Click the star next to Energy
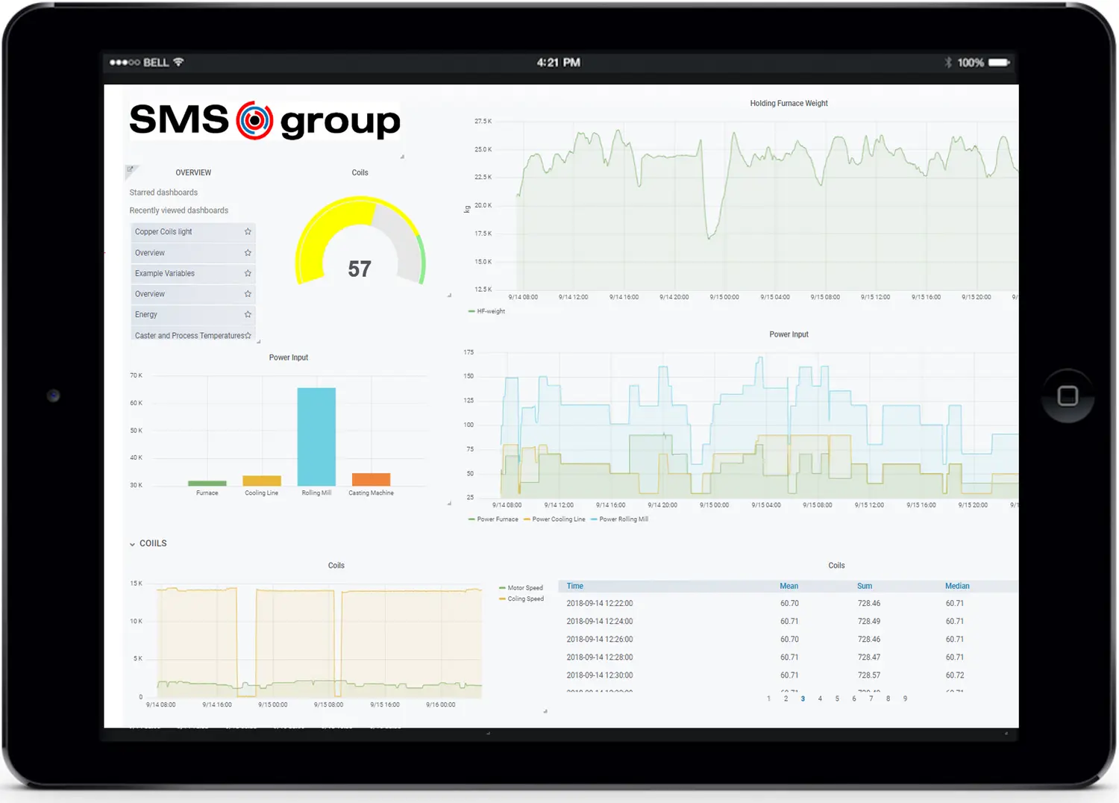Viewport: 1119px width, 803px height. 248,315
